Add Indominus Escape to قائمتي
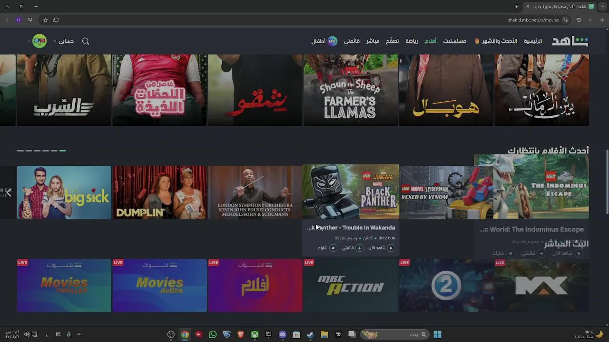 click(x=533, y=254)
